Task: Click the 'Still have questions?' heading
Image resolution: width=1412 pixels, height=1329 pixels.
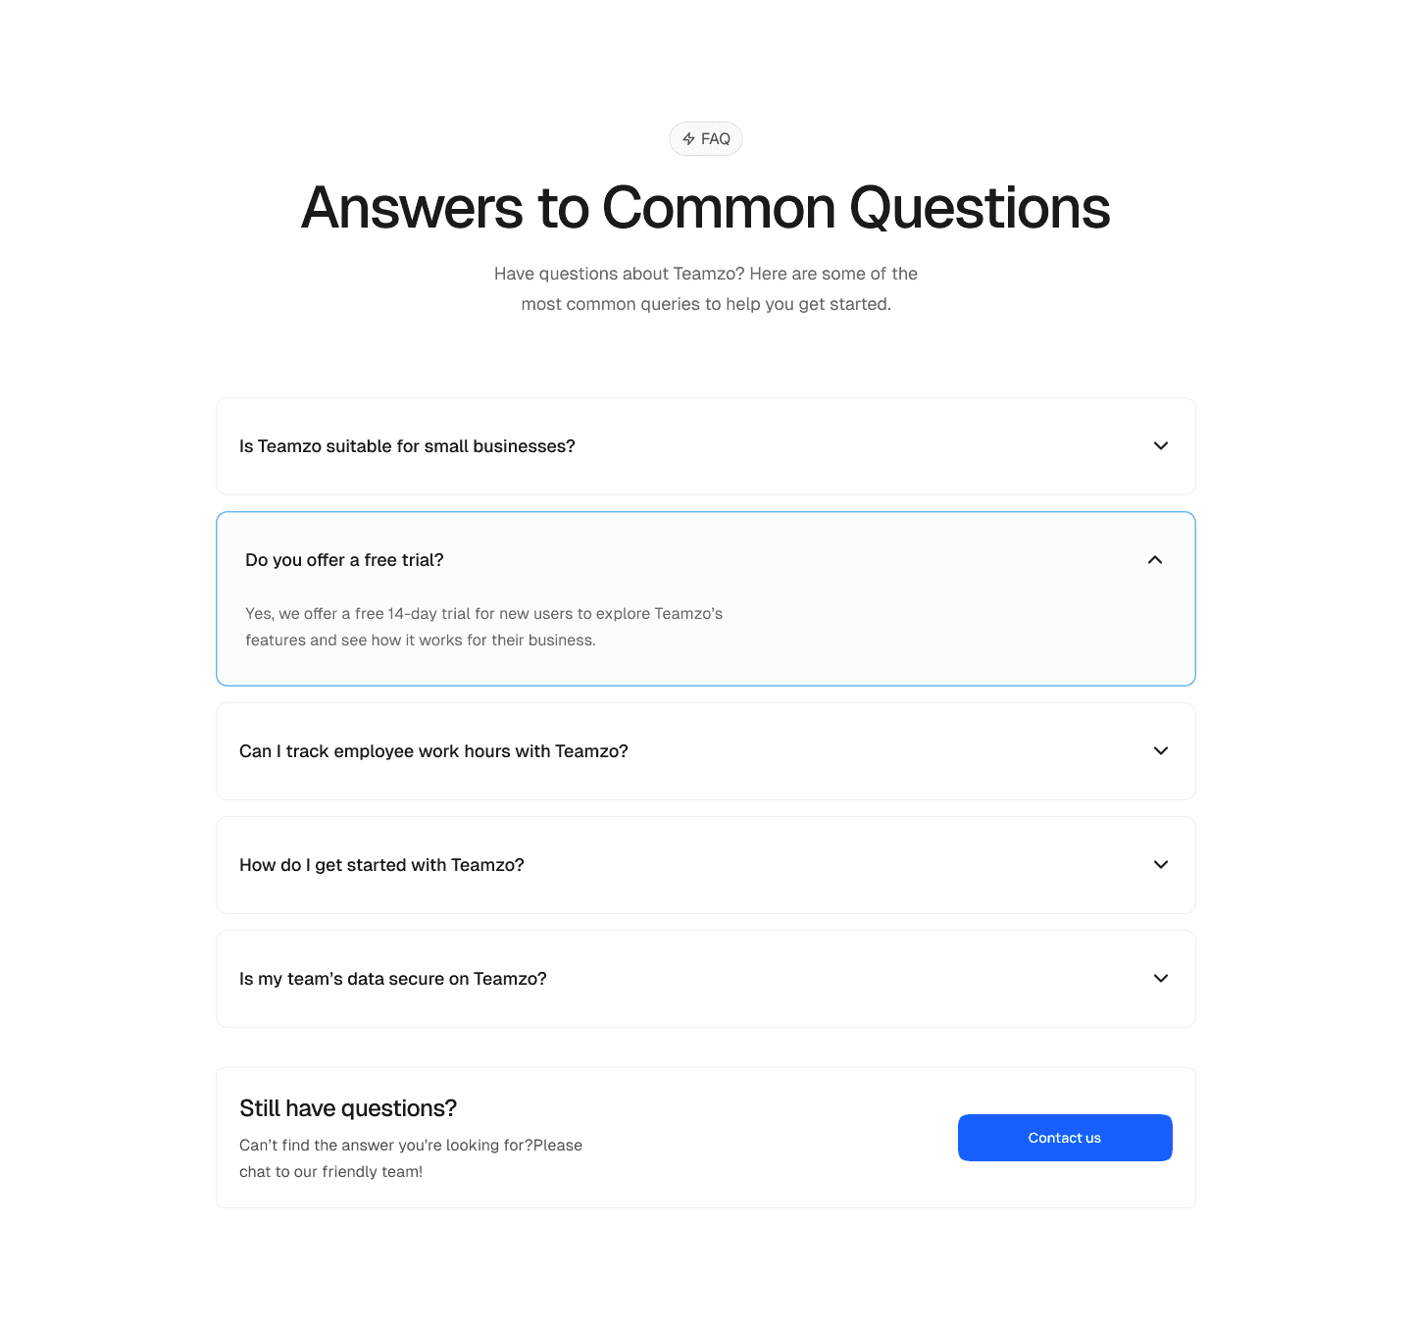Action: click(x=348, y=1107)
